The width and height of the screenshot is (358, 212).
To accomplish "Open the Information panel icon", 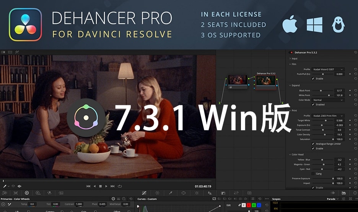I will tap(355, 193).
